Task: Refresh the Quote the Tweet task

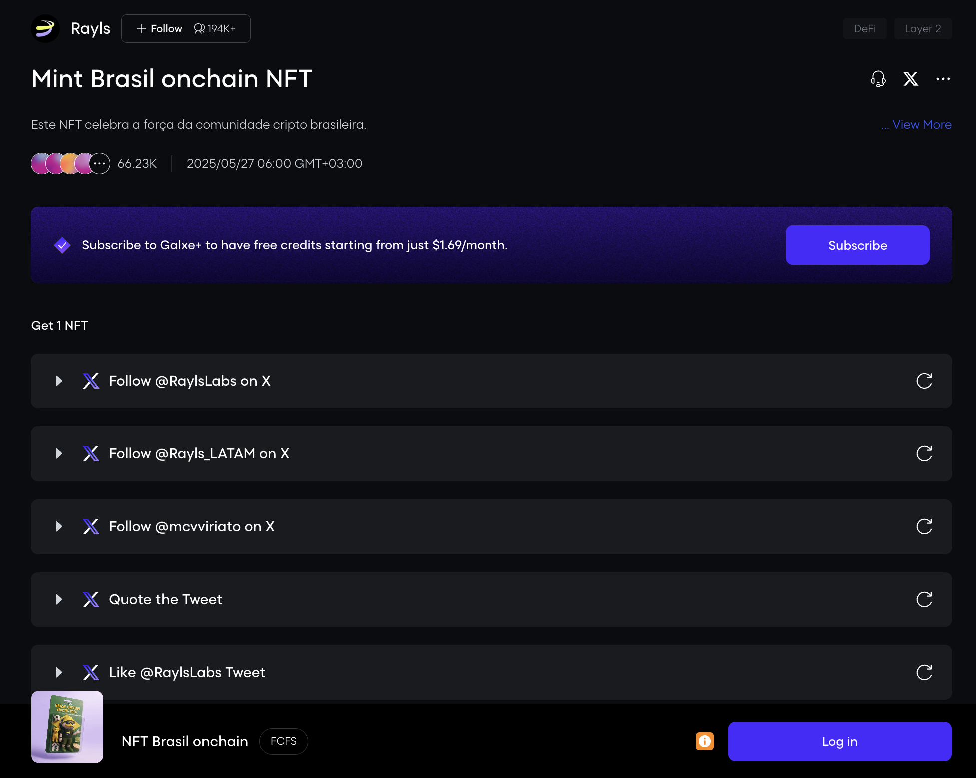Action: tap(924, 600)
